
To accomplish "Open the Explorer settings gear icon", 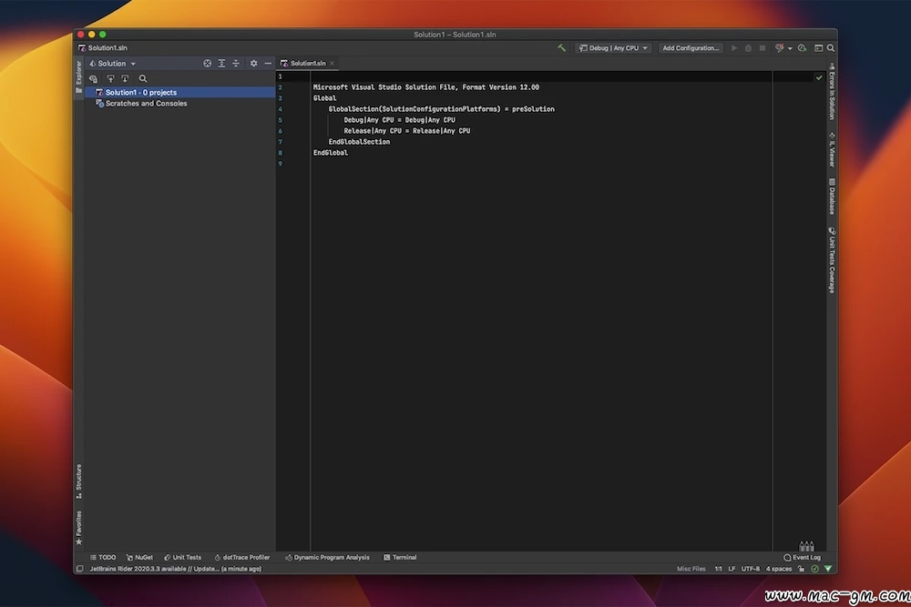I will click(x=253, y=64).
